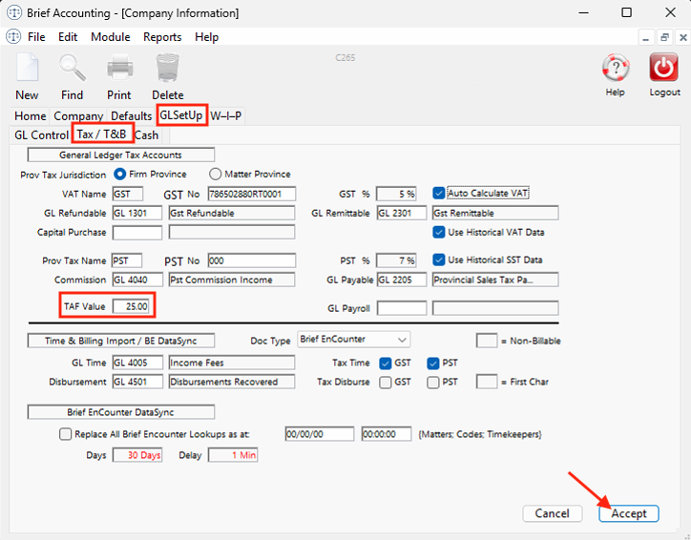Switch to the GLSetUp tab

point(181,115)
